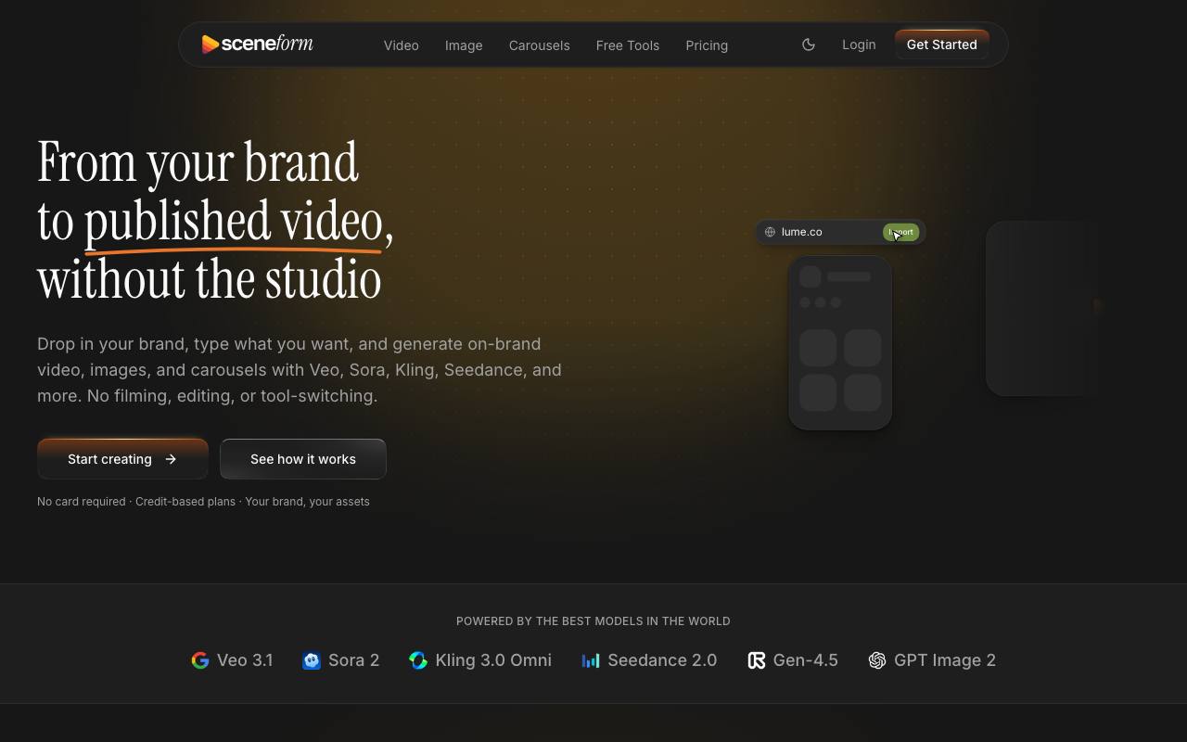Click the lume.co URL input field

(x=840, y=232)
